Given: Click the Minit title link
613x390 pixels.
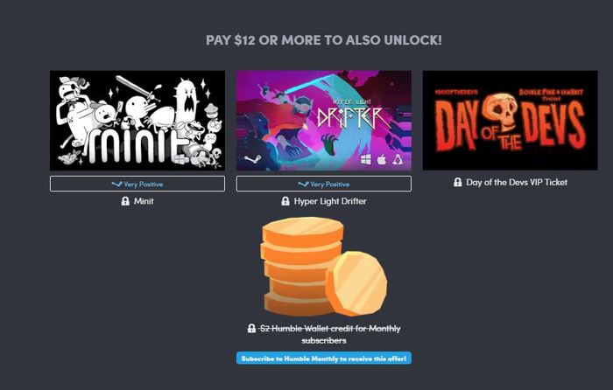Looking at the screenshot, I should (x=144, y=201).
